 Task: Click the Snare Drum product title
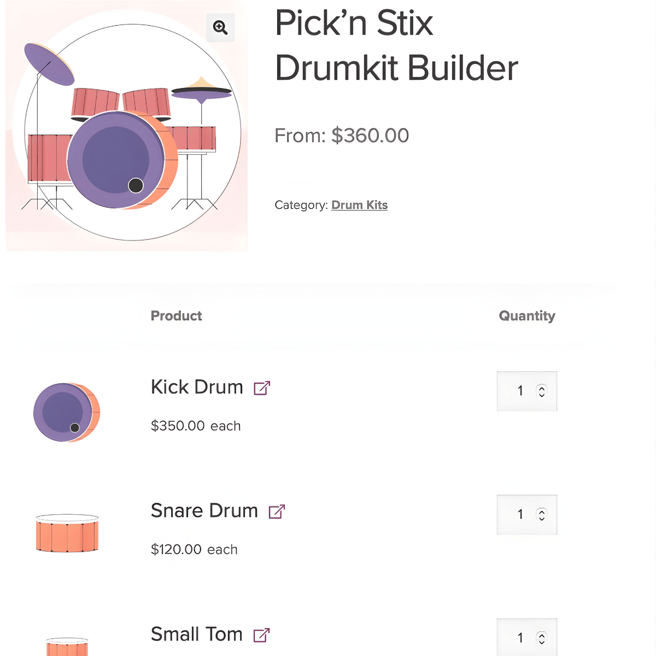(204, 511)
